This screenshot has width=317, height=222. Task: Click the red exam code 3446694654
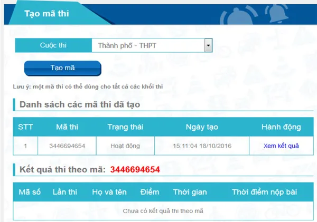[x=135, y=169]
